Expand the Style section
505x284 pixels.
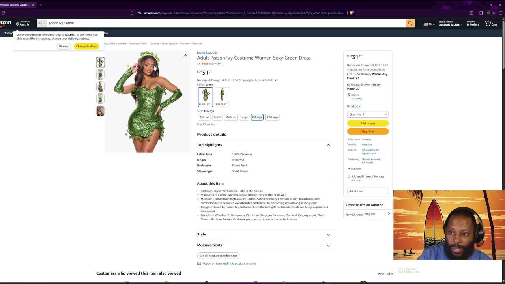328,235
